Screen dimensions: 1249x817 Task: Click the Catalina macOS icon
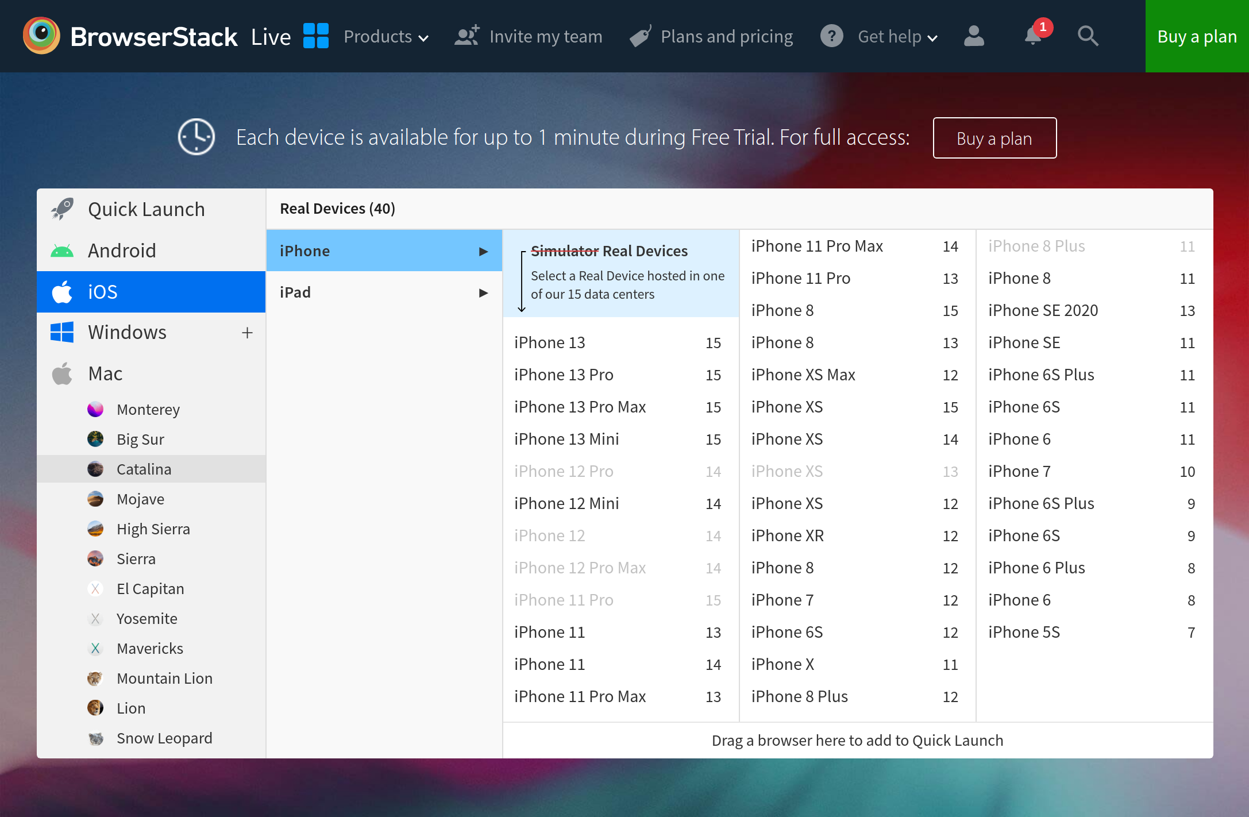tap(95, 469)
